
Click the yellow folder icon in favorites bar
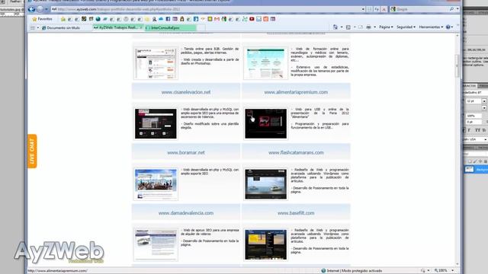tap(147, 19)
